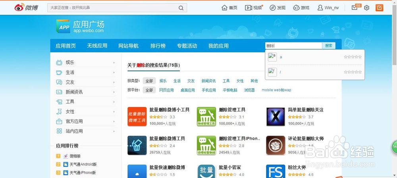Go to the 专题活动 tab
This screenshot has height=178, width=397.
187,46
